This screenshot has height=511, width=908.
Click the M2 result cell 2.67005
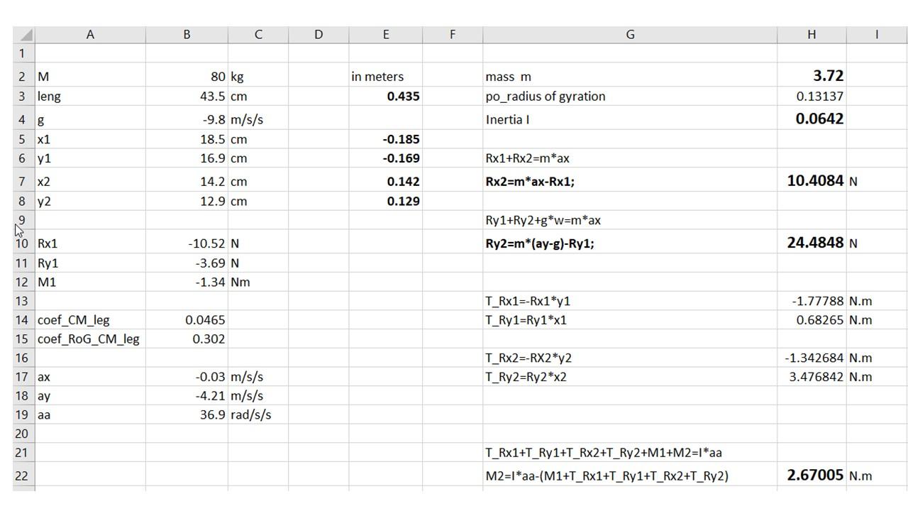pyautogui.click(x=811, y=476)
